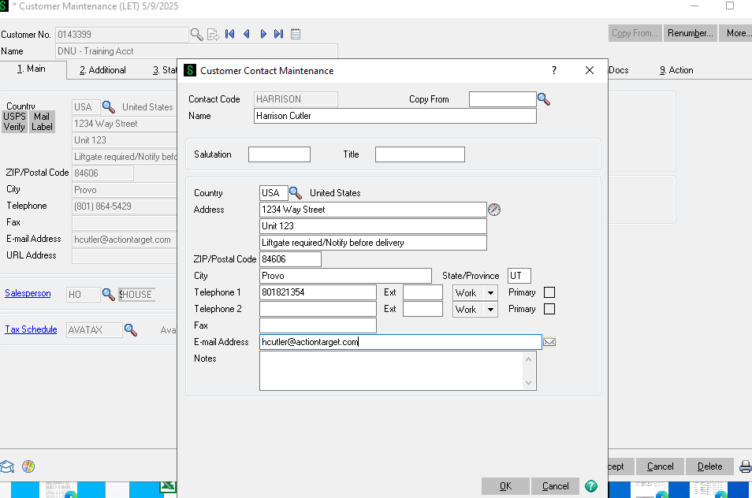Click the Salesperson link

point(28,293)
